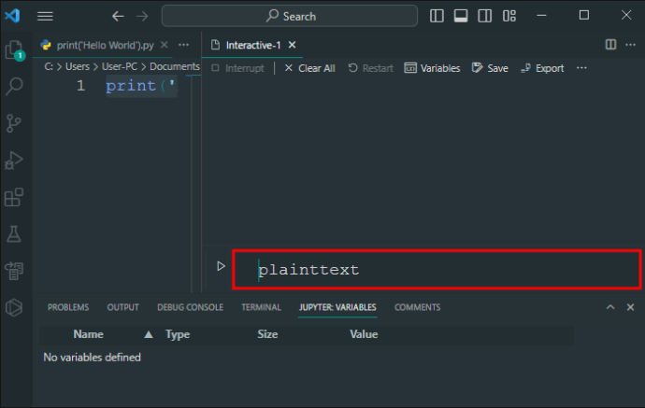This screenshot has height=408, width=645.
Task: Open the Explorer view in the activity bar
Action: [x=14, y=50]
